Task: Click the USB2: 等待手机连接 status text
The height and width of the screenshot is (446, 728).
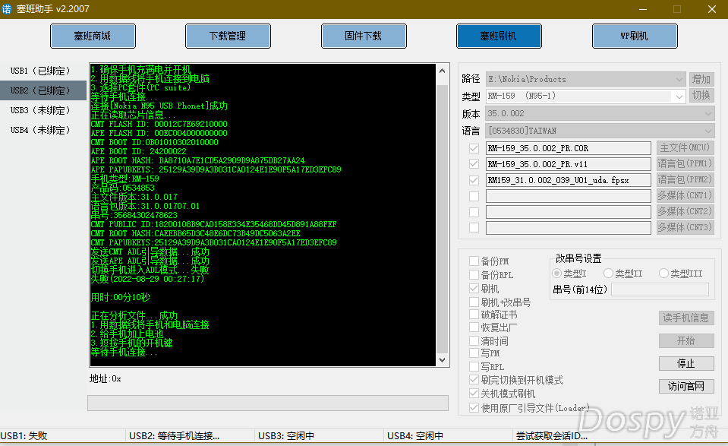Action: pyautogui.click(x=174, y=436)
